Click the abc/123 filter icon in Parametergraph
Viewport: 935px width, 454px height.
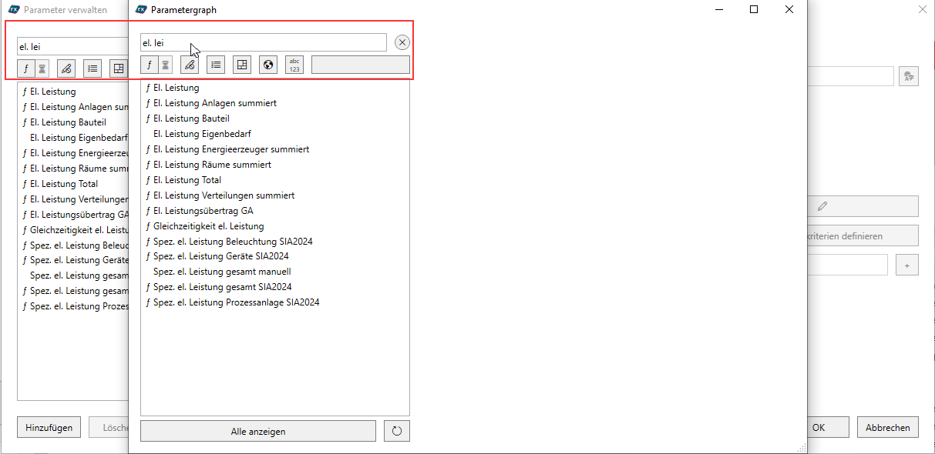pyautogui.click(x=294, y=65)
